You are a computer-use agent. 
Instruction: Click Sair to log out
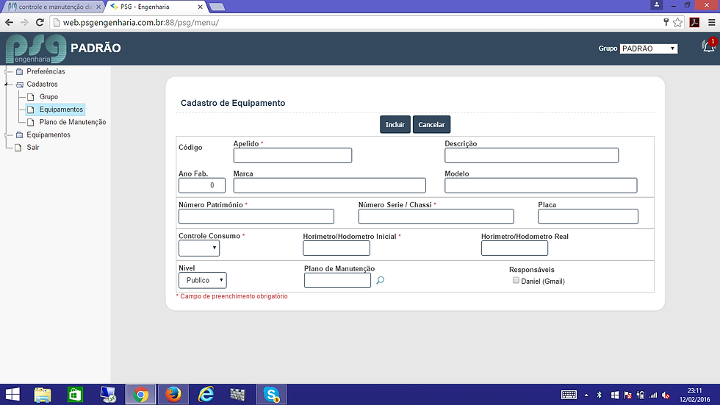click(x=32, y=148)
